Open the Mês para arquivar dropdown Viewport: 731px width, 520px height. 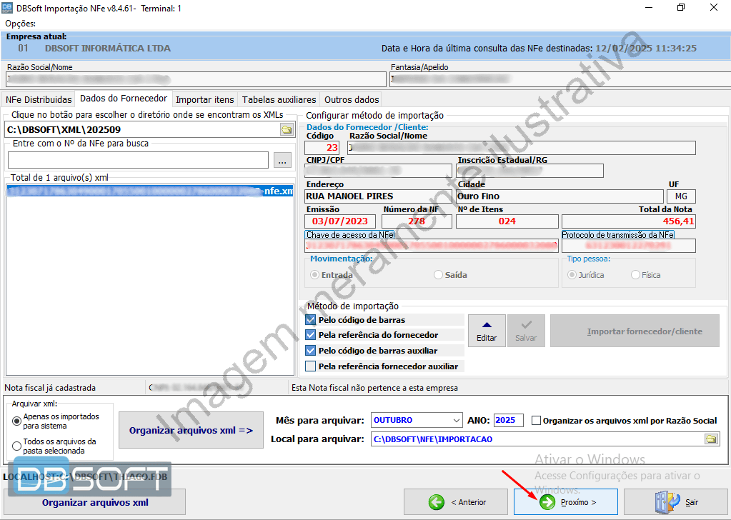(456, 420)
